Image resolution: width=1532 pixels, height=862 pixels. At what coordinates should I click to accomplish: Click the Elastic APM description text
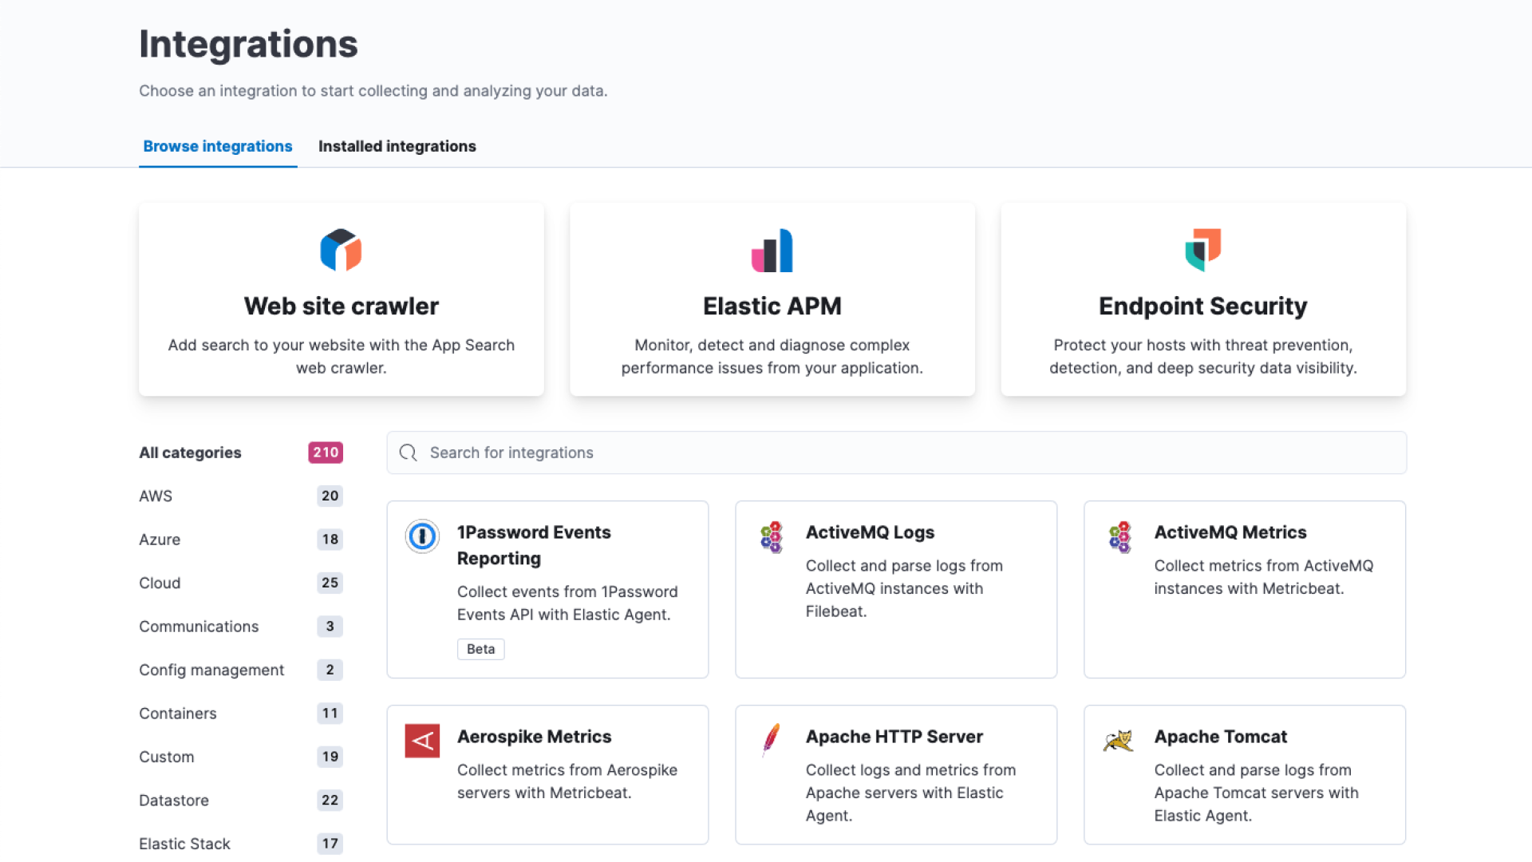pos(772,357)
